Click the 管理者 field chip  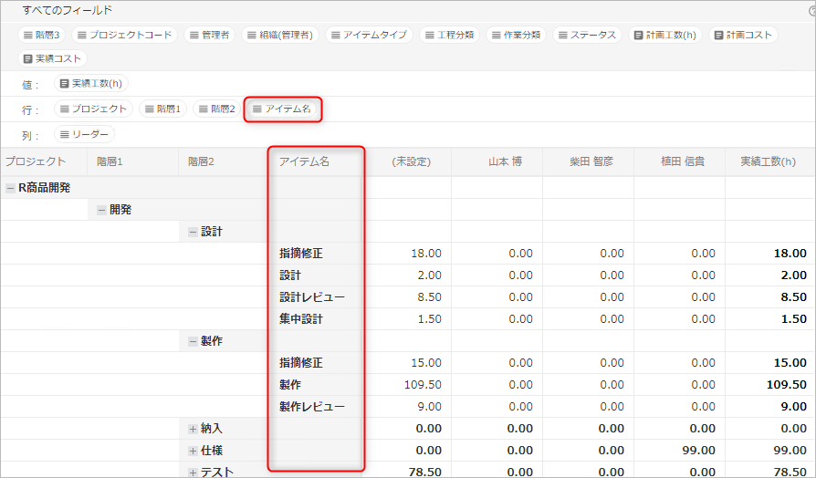click(x=209, y=35)
